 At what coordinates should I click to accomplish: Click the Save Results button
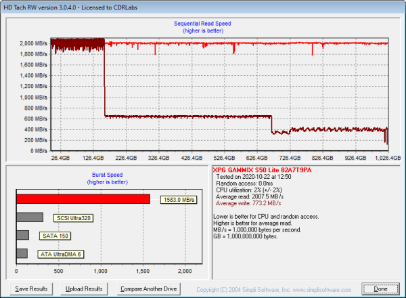[x=31, y=289]
